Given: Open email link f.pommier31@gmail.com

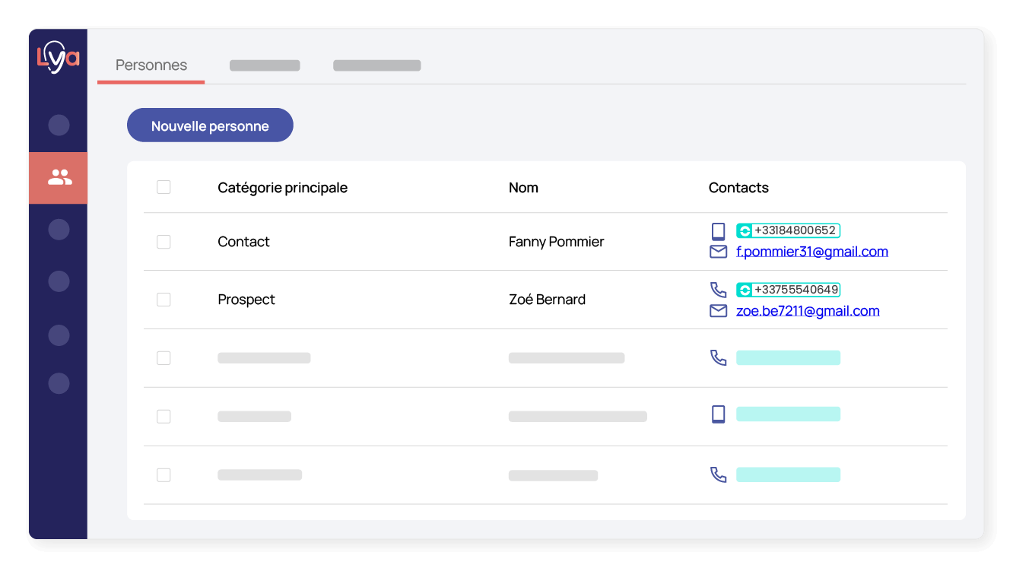Looking at the screenshot, I should tap(811, 252).
